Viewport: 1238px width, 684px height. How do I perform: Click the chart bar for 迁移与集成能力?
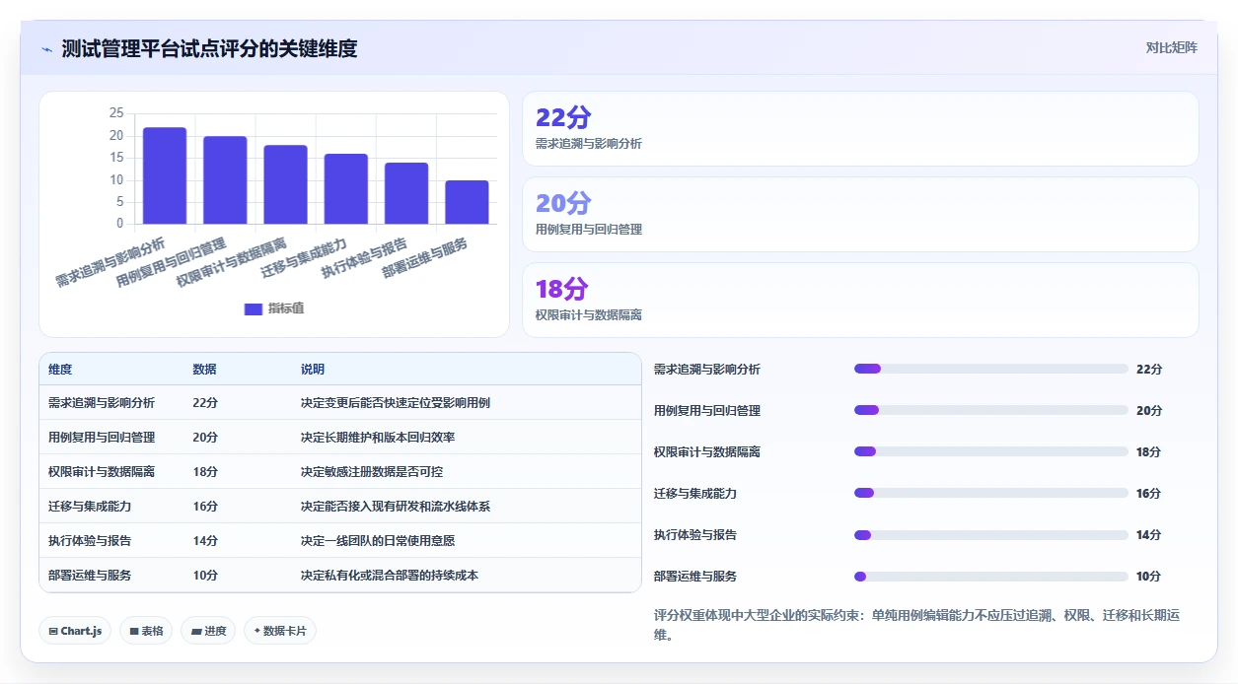click(x=346, y=189)
